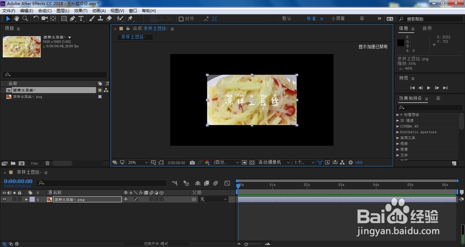465x247 pixels.
Task: Click the 8 bpc color depth button
Action: (x=35, y=163)
